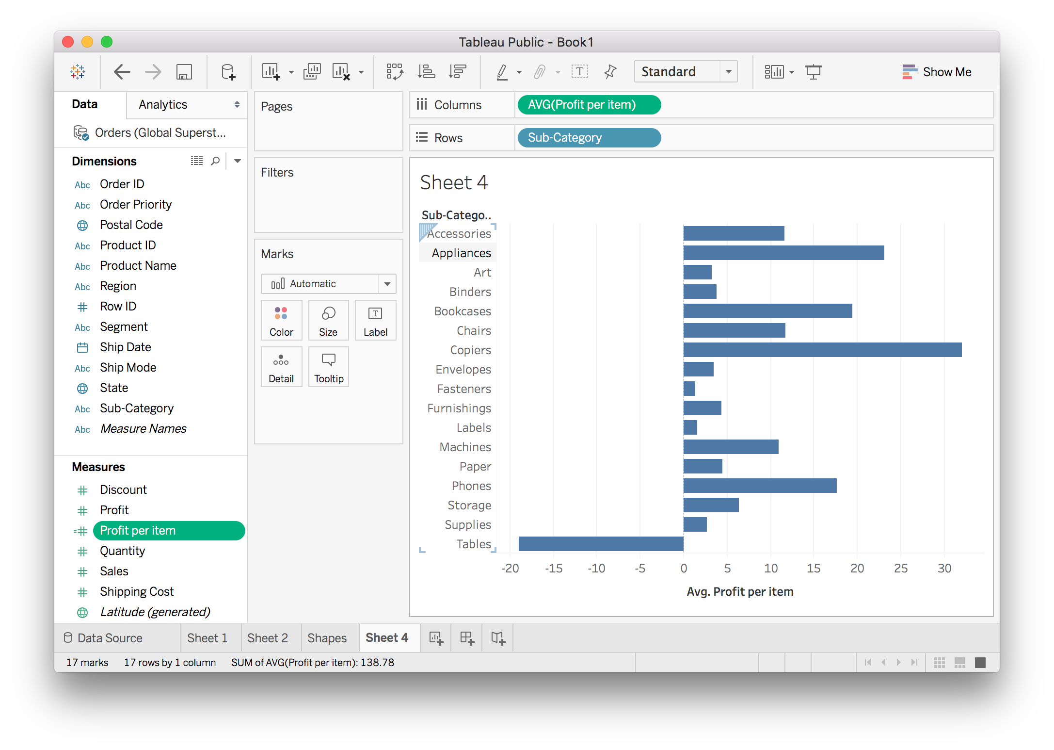The height and width of the screenshot is (750, 1054).
Task: Click the Copiers bar in the chart
Action: [x=822, y=350]
